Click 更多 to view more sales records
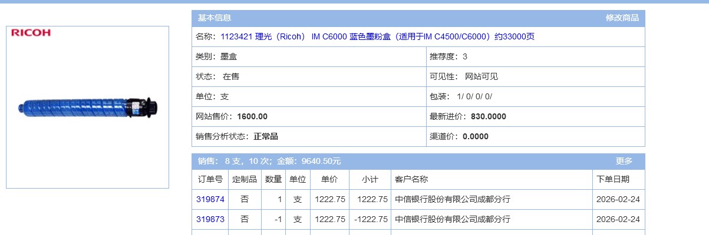This screenshot has width=709, height=235. pyautogui.click(x=624, y=161)
